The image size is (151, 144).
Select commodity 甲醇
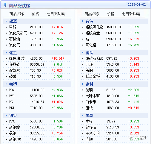tap(13, 27)
